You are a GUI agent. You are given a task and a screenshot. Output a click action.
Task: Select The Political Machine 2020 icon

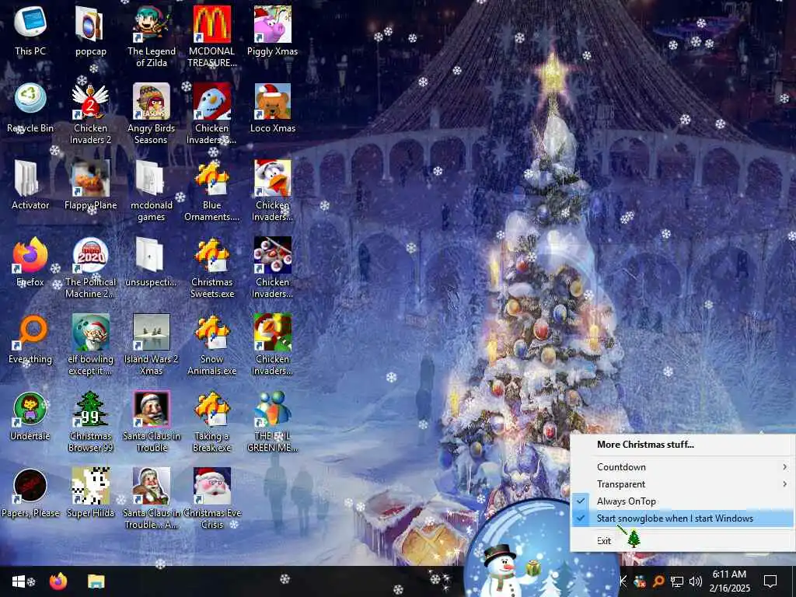[90, 267]
